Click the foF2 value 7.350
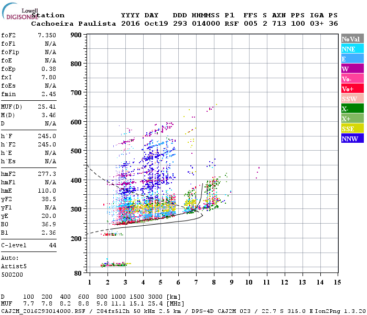This screenshot has height=315, width=367. click(x=47, y=35)
